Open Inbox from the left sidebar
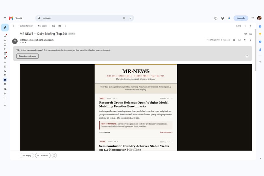 [5, 36]
